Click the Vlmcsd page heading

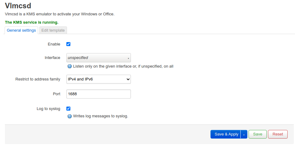click(18, 6)
